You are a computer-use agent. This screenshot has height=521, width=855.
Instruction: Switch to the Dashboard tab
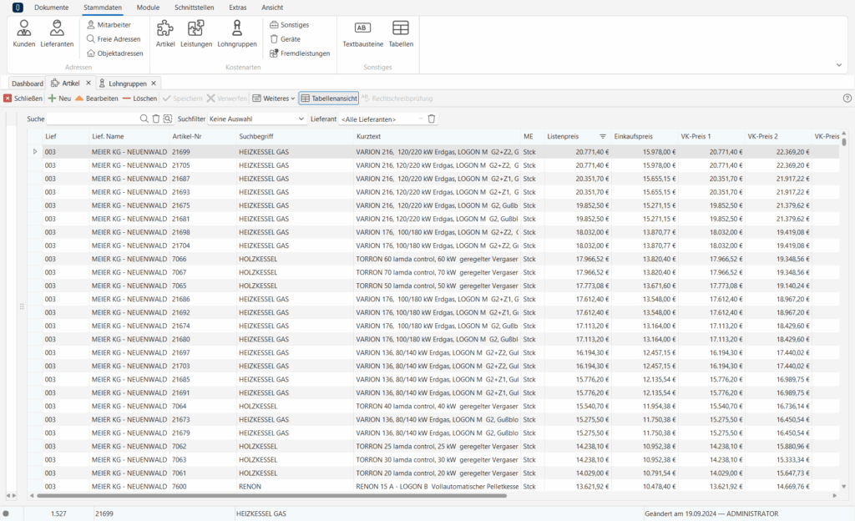click(28, 83)
